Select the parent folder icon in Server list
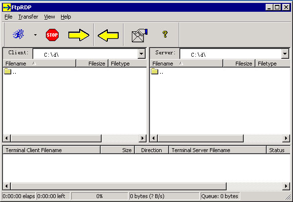The width and height of the screenshot is (293, 202). point(155,71)
